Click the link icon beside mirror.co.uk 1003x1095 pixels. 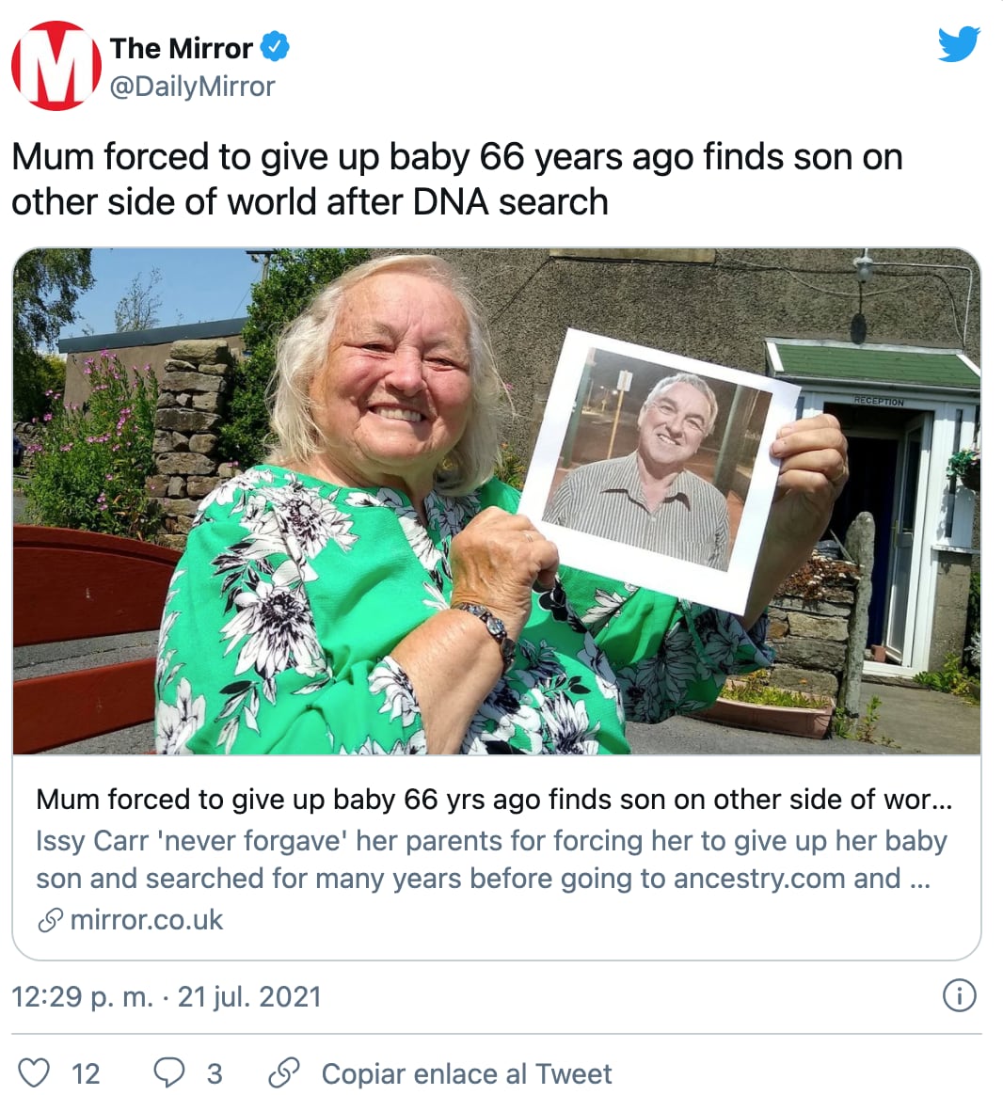(50, 920)
